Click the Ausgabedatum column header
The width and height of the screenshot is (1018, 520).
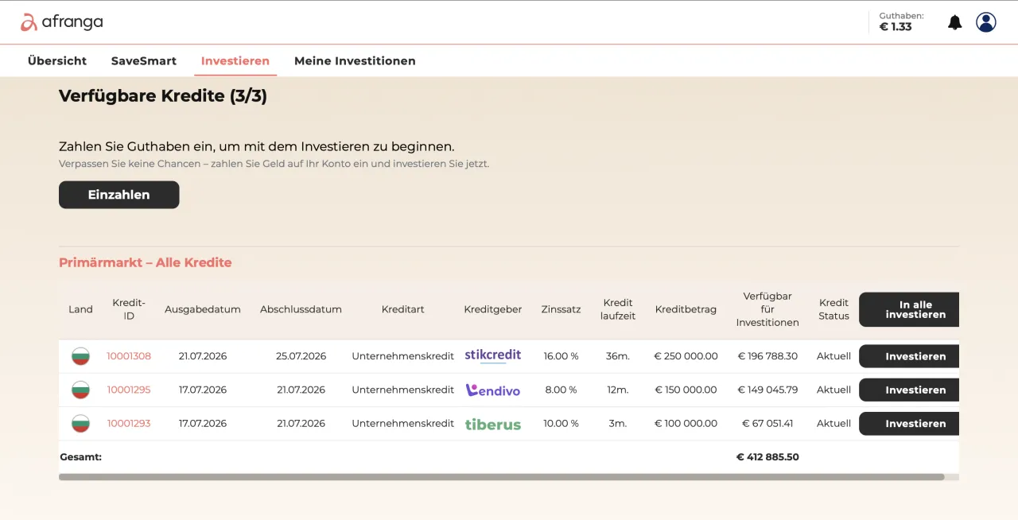point(203,309)
